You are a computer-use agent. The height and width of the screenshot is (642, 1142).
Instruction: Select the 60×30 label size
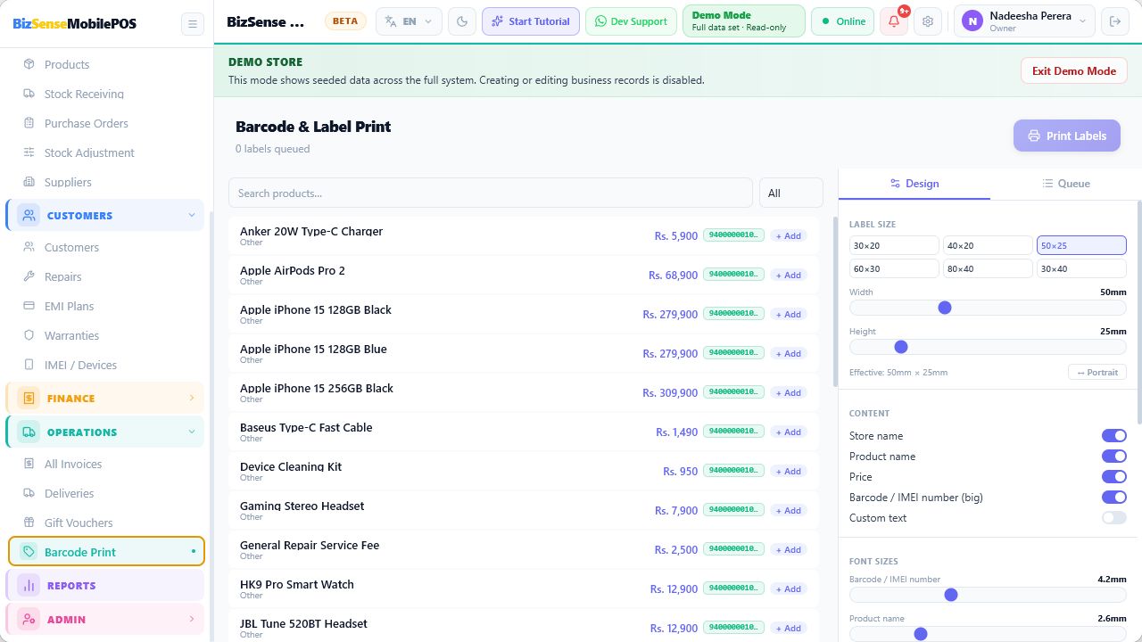tap(894, 268)
